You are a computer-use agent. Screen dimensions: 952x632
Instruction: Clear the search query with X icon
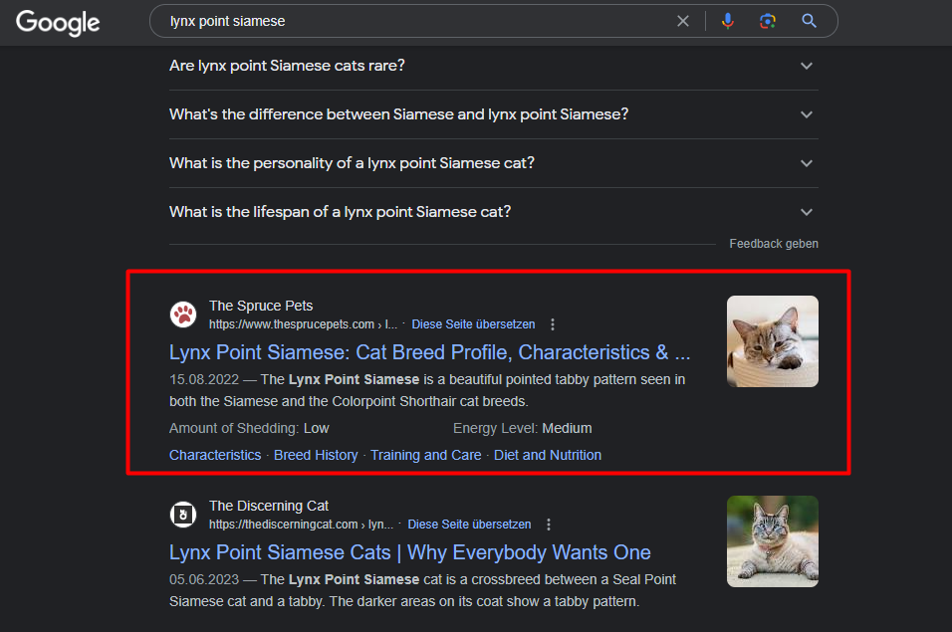[683, 21]
